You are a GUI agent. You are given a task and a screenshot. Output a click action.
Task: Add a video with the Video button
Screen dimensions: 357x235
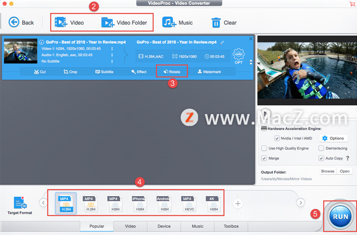[x=69, y=23]
